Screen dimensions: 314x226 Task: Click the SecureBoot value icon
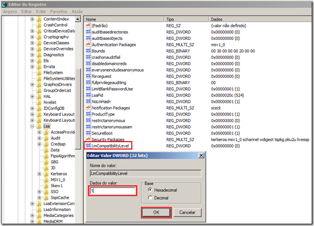point(88,133)
